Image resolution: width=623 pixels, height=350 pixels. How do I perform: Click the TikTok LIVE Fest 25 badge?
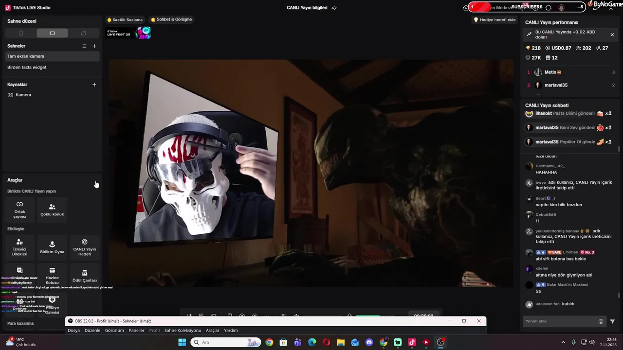(x=129, y=33)
